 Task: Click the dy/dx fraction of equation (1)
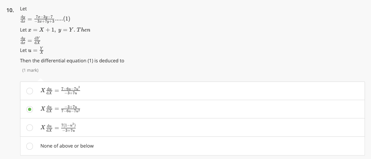tap(23, 19)
